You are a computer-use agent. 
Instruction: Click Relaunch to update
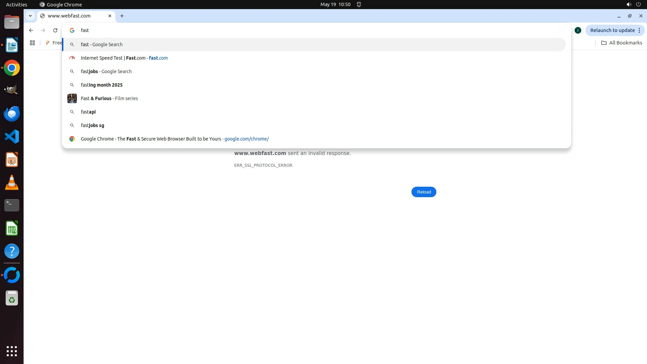(612, 30)
